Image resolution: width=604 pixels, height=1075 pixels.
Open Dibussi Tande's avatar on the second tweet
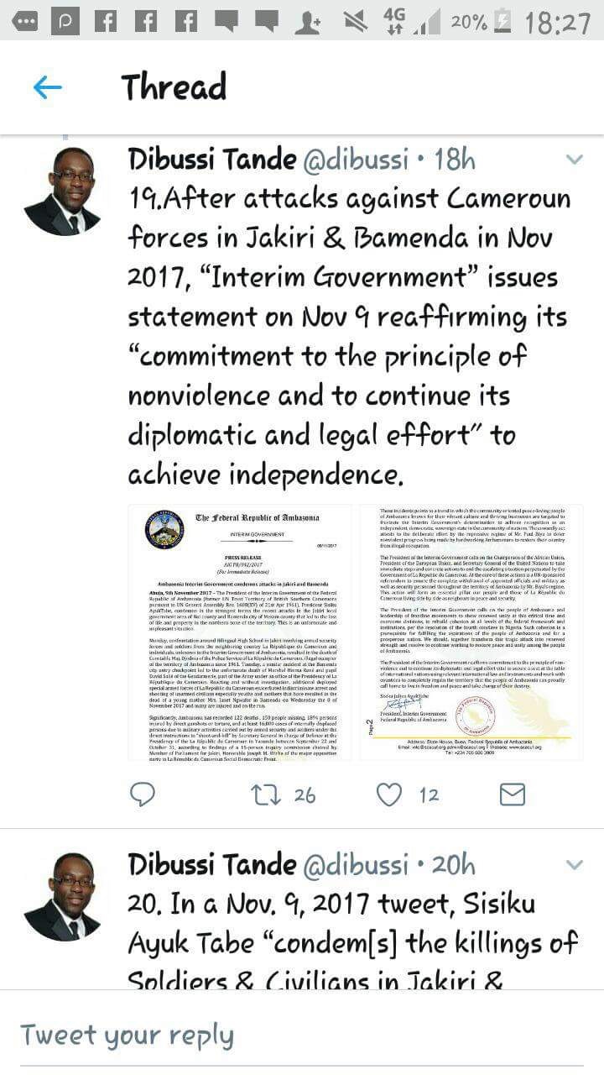62,896
